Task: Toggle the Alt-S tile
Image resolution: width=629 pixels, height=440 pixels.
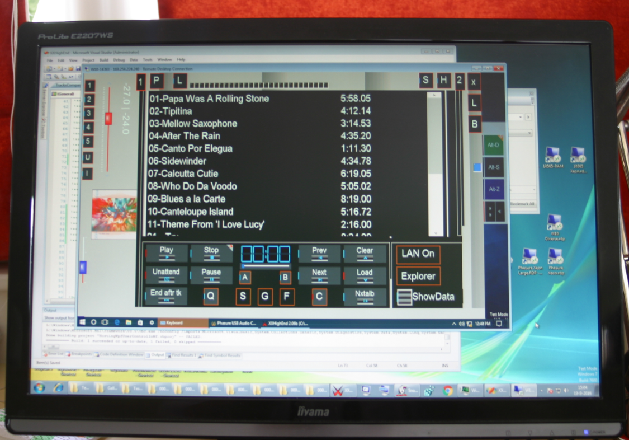Action: coord(494,167)
